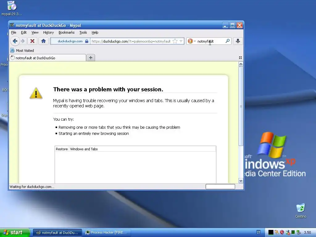The height and width of the screenshot is (237, 316).
Task: Show the list-all-tabs grid button
Action: tap(240, 58)
